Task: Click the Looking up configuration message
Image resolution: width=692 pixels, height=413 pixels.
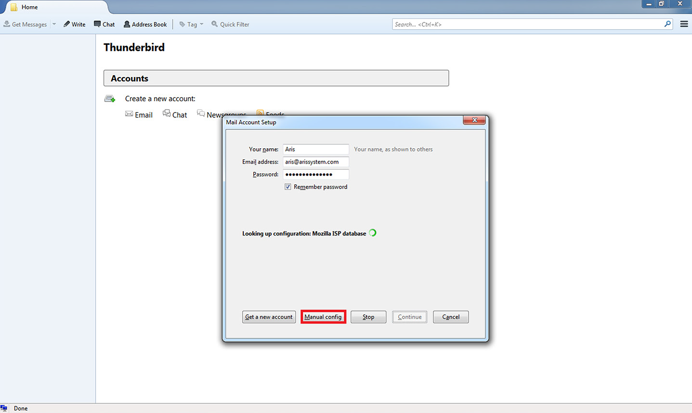Action: [x=304, y=233]
